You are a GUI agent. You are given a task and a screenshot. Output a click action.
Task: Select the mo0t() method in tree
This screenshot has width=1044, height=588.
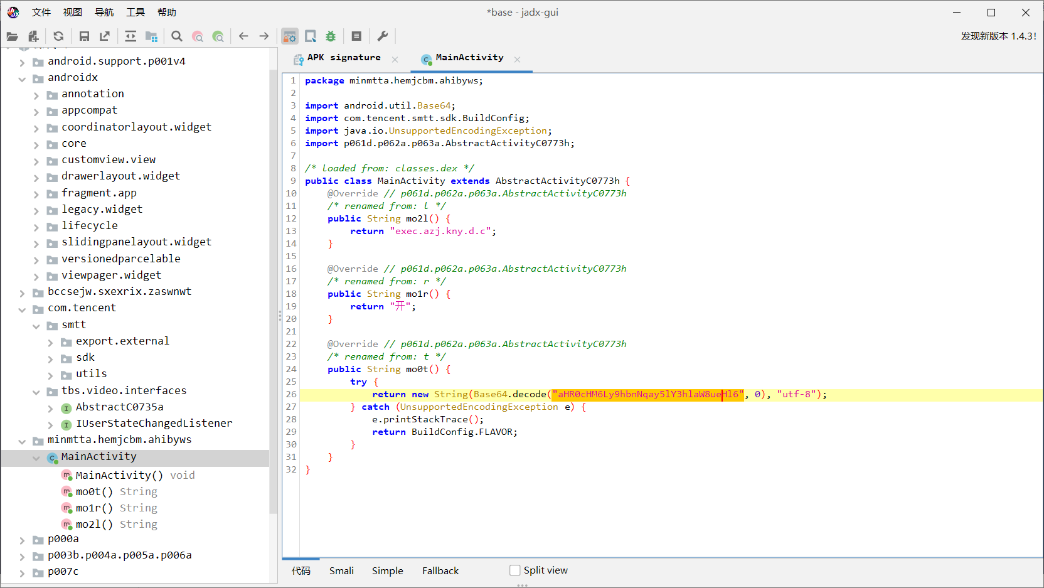pyautogui.click(x=94, y=492)
